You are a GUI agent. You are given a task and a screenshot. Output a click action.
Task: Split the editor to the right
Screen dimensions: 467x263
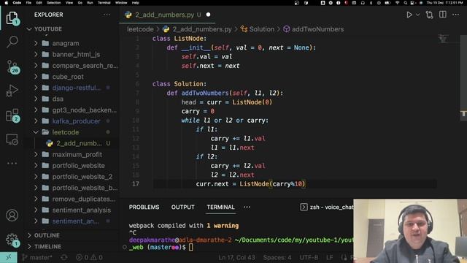[443, 15]
